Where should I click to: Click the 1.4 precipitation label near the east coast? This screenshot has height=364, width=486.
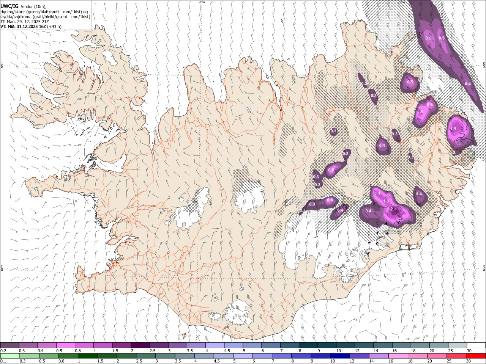coord(453,129)
